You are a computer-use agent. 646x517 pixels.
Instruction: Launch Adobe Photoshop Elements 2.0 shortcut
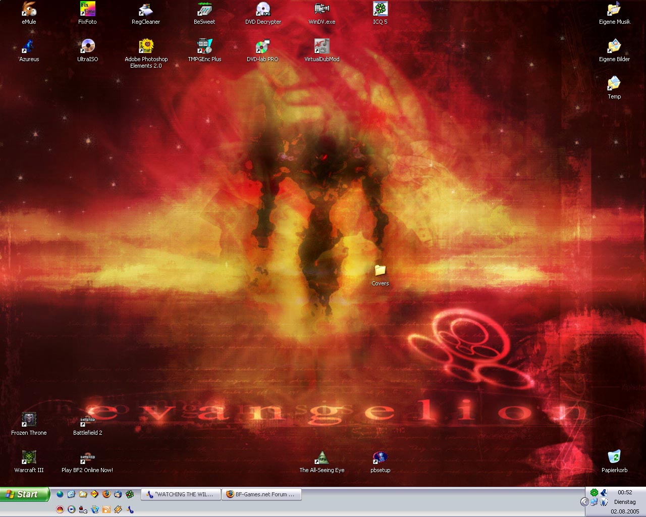coord(146,54)
